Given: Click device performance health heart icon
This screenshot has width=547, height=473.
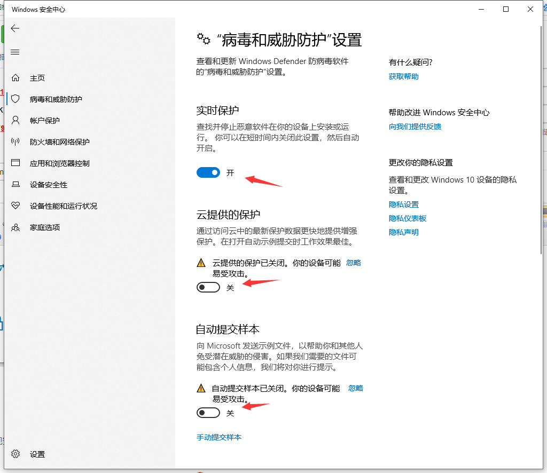Looking at the screenshot, I should tap(15, 206).
